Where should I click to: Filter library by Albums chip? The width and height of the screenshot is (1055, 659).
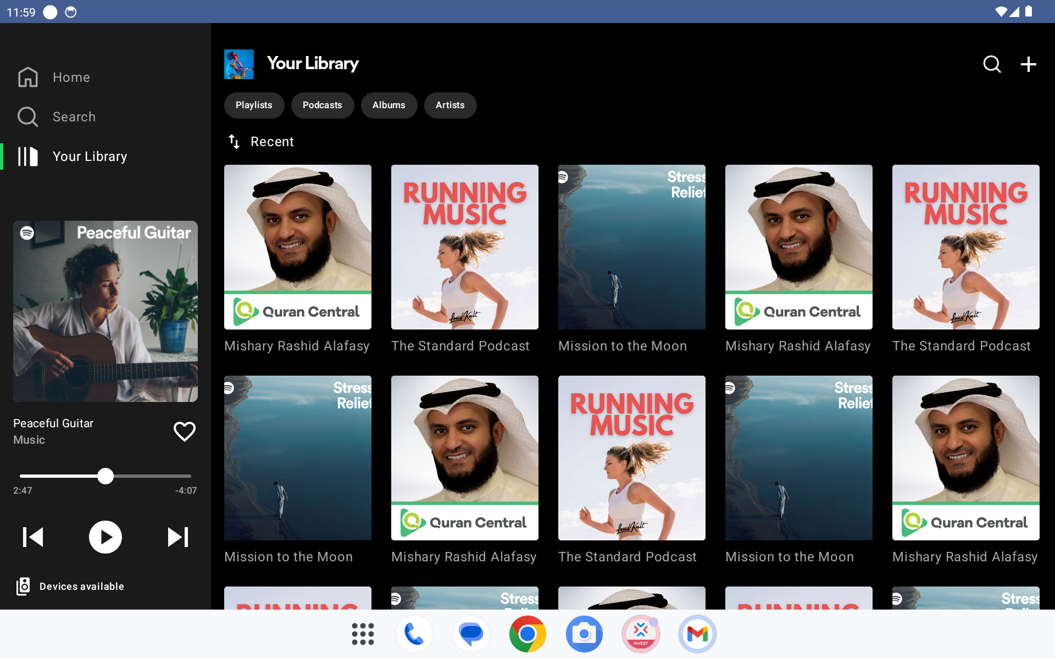[x=388, y=105]
